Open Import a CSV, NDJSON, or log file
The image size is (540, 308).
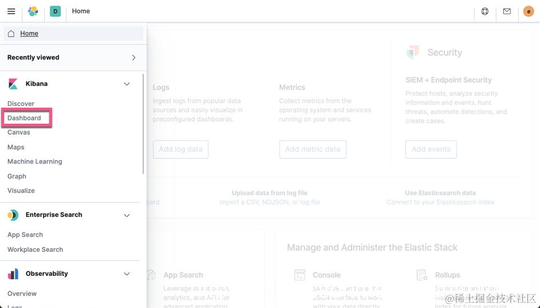270,202
